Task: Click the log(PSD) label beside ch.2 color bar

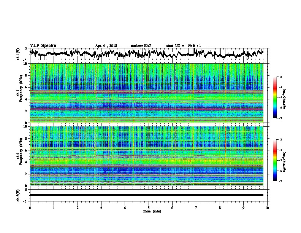Action: pos(285,162)
